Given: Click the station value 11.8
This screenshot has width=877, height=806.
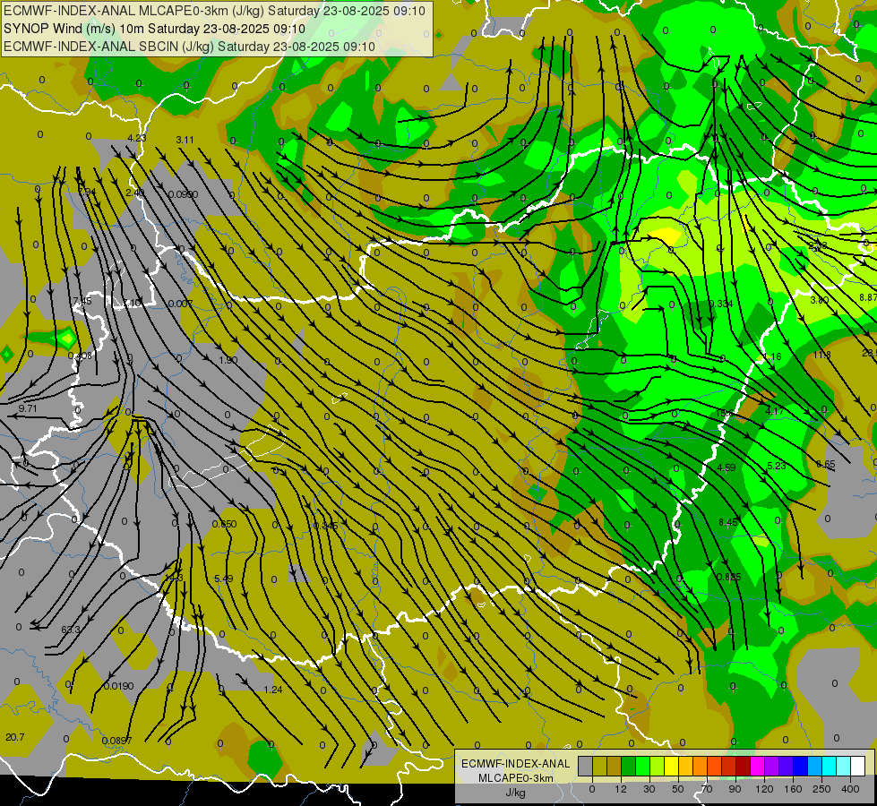Looking at the screenshot, I should pyautogui.click(x=822, y=355).
